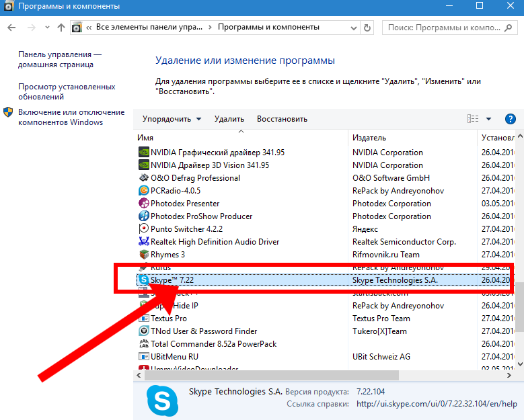The height and width of the screenshot is (420, 524).
Task: Select the O&O Defrag Professional icon
Action: click(143, 178)
